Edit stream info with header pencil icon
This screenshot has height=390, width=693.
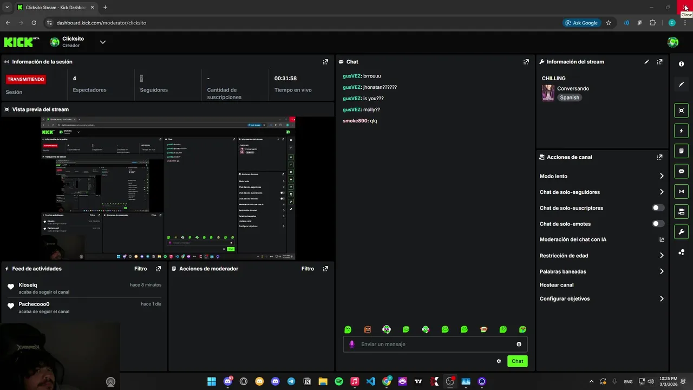[x=646, y=62]
